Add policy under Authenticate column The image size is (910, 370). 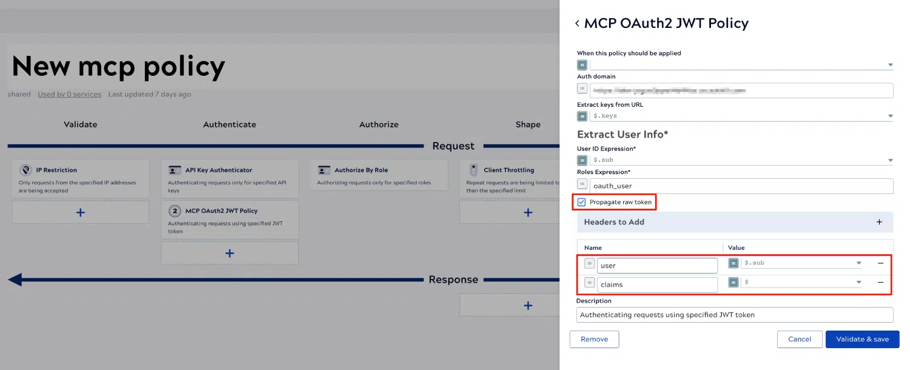[230, 253]
